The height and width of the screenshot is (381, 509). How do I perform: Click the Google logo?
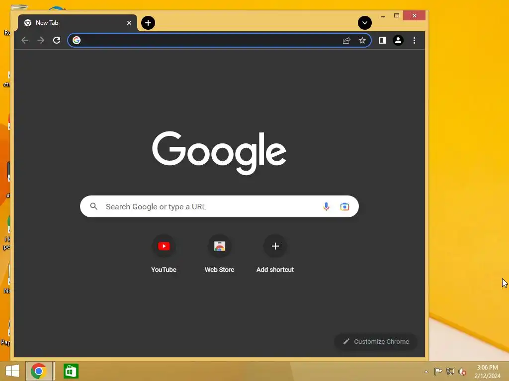[219, 153]
